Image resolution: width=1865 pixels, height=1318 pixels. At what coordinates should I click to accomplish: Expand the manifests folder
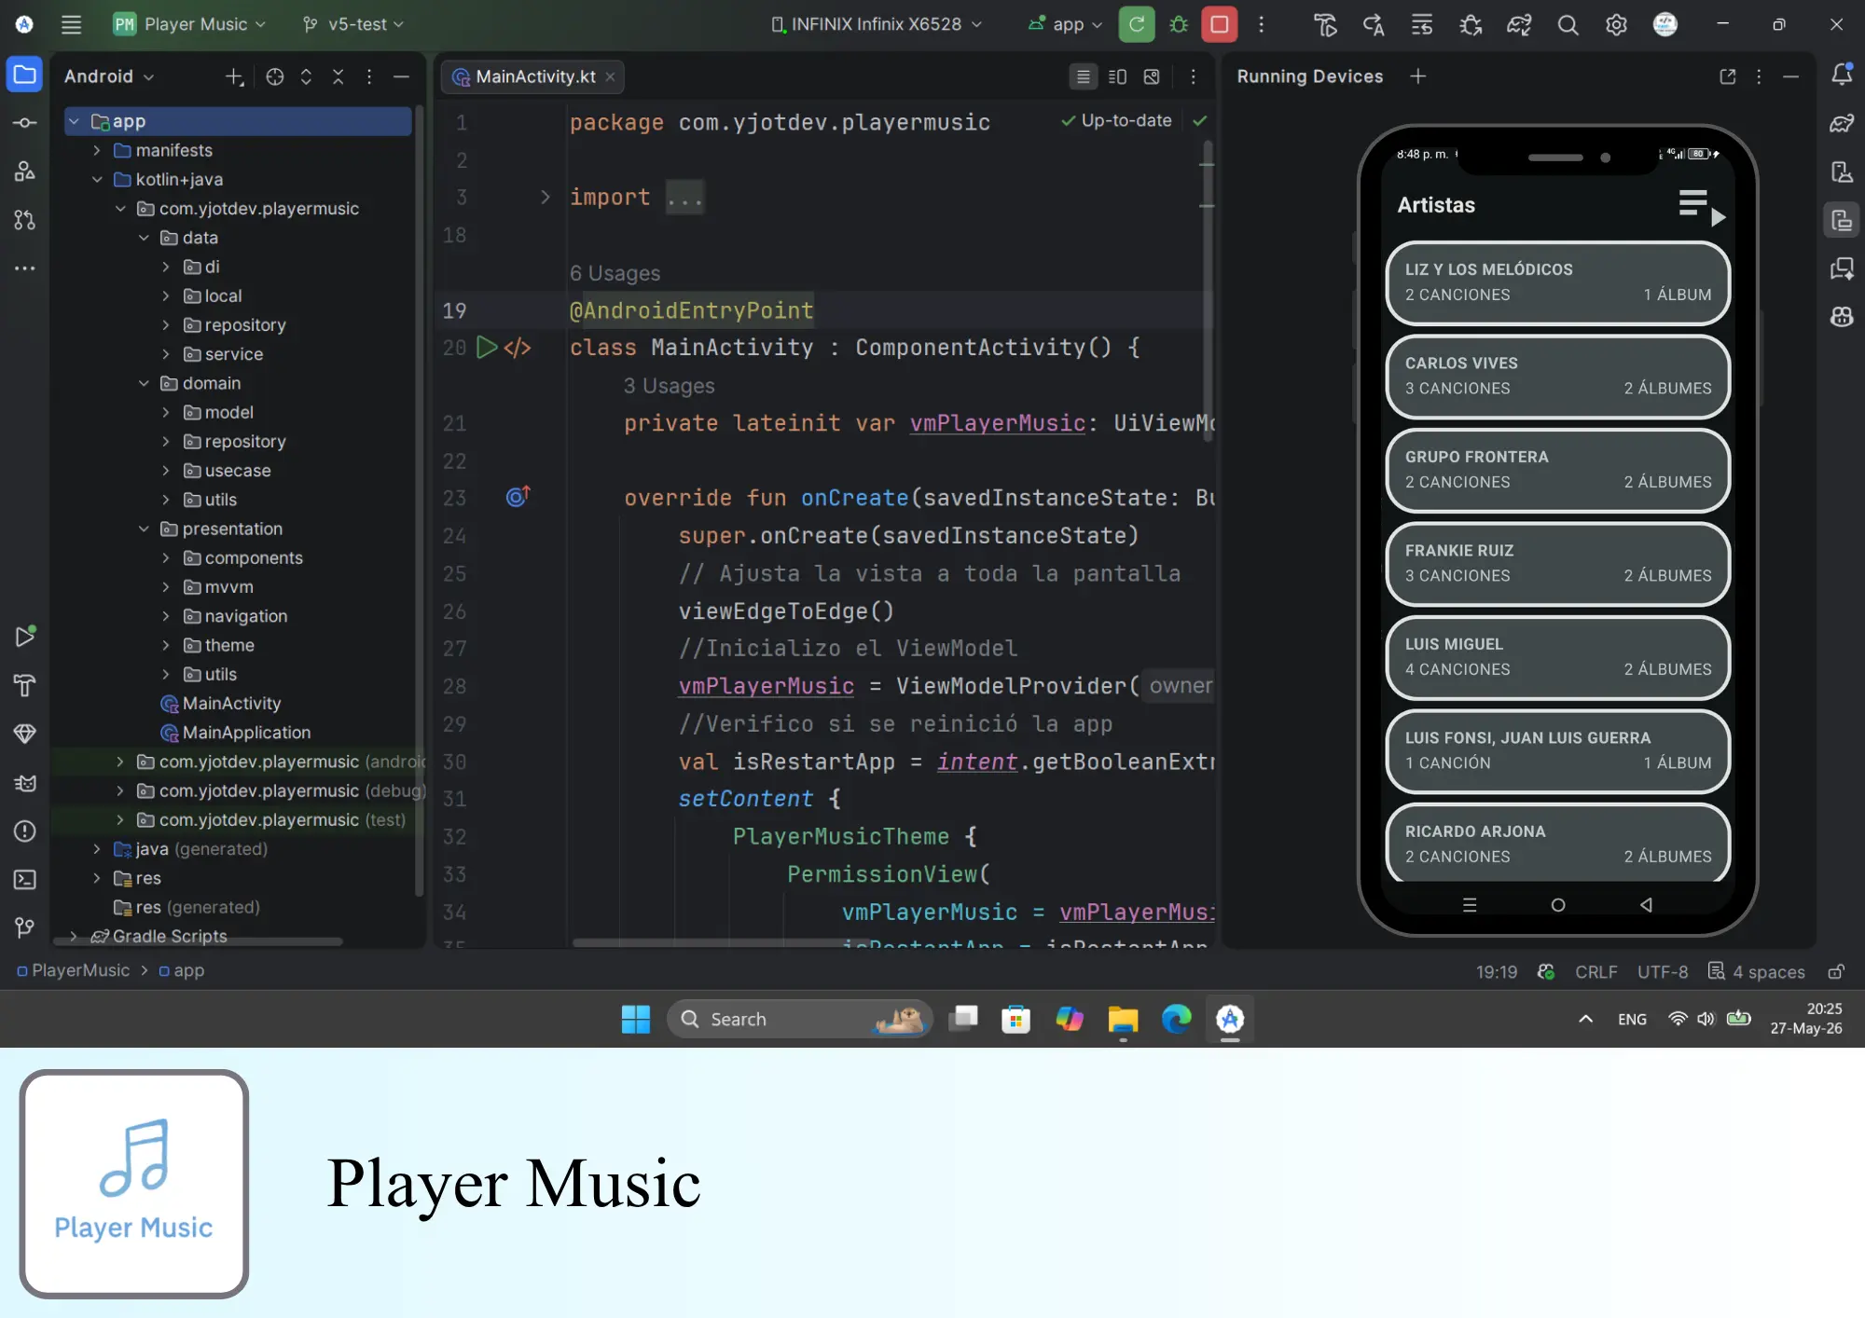(97, 150)
